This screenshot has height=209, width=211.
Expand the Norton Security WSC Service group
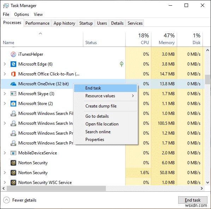[x=5, y=183]
